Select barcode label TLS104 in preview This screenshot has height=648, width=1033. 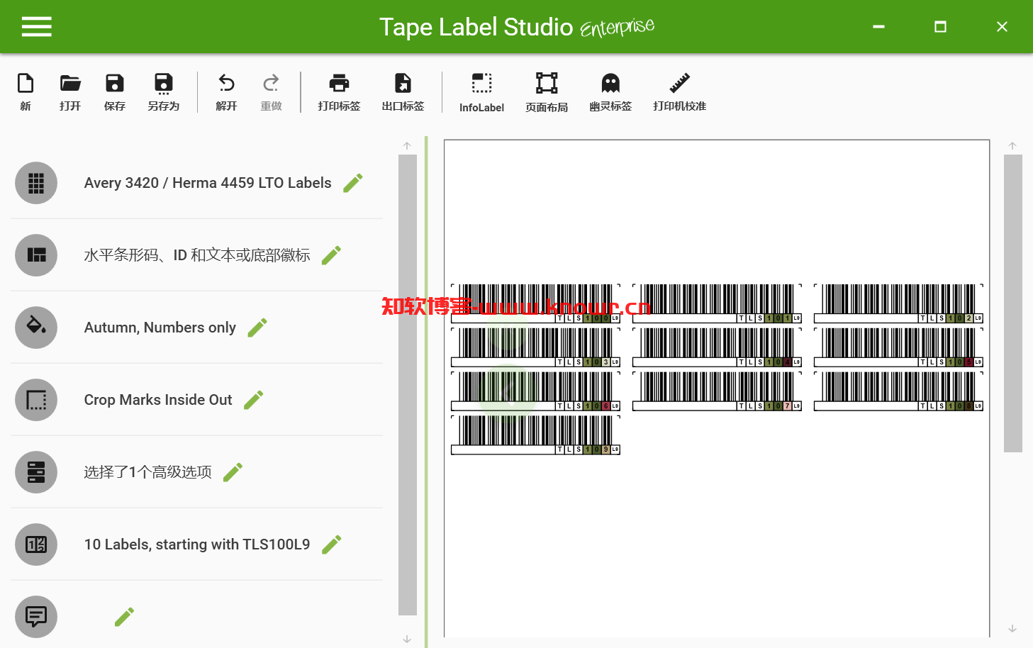pyautogui.click(x=717, y=347)
